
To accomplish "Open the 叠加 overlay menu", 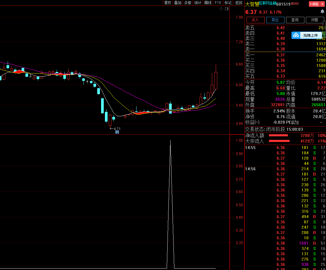I will pyautogui.click(x=178, y=3).
